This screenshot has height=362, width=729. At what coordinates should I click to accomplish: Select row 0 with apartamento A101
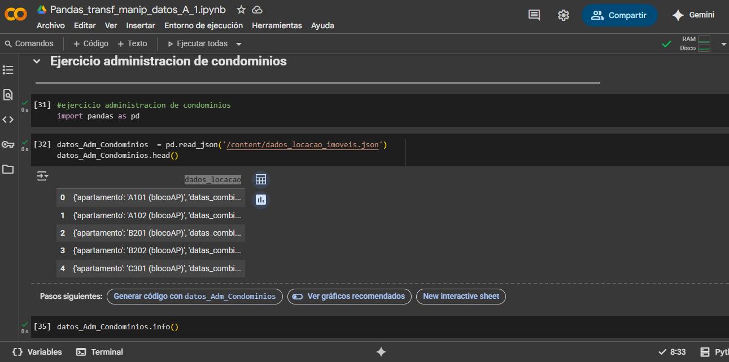[151, 198]
